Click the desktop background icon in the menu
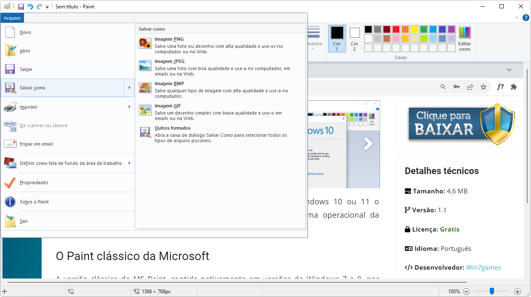Viewport: 531px width, 297px height. point(10,163)
